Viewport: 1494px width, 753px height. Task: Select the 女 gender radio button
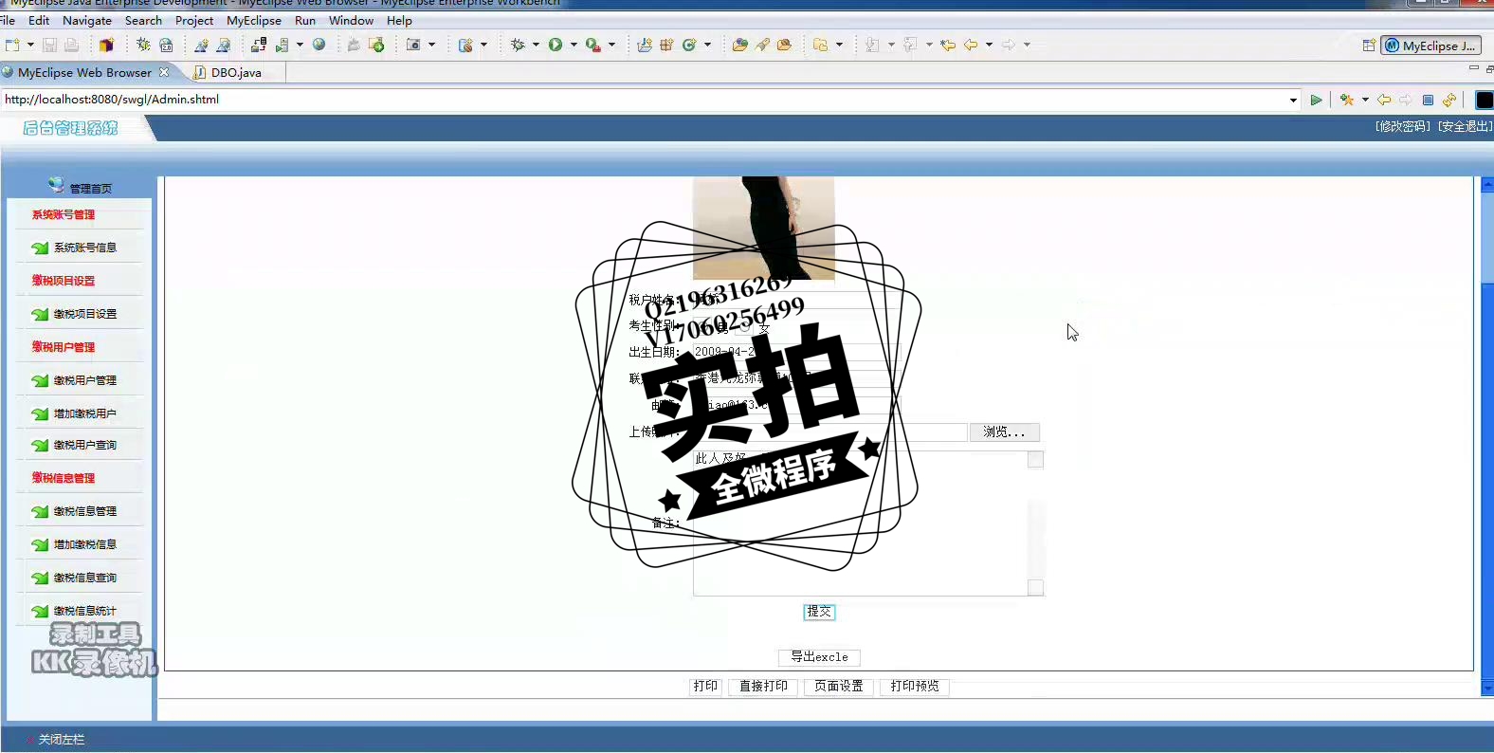[x=742, y=327]
